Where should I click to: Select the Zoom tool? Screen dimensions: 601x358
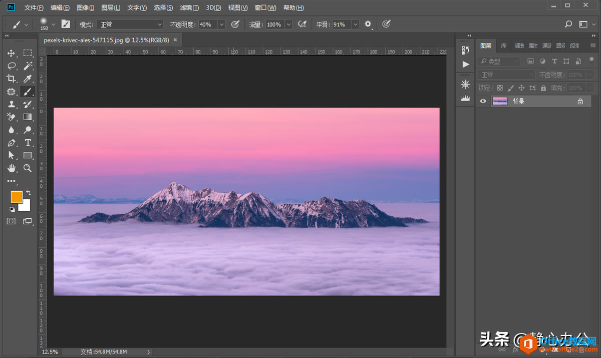[28, 168]
